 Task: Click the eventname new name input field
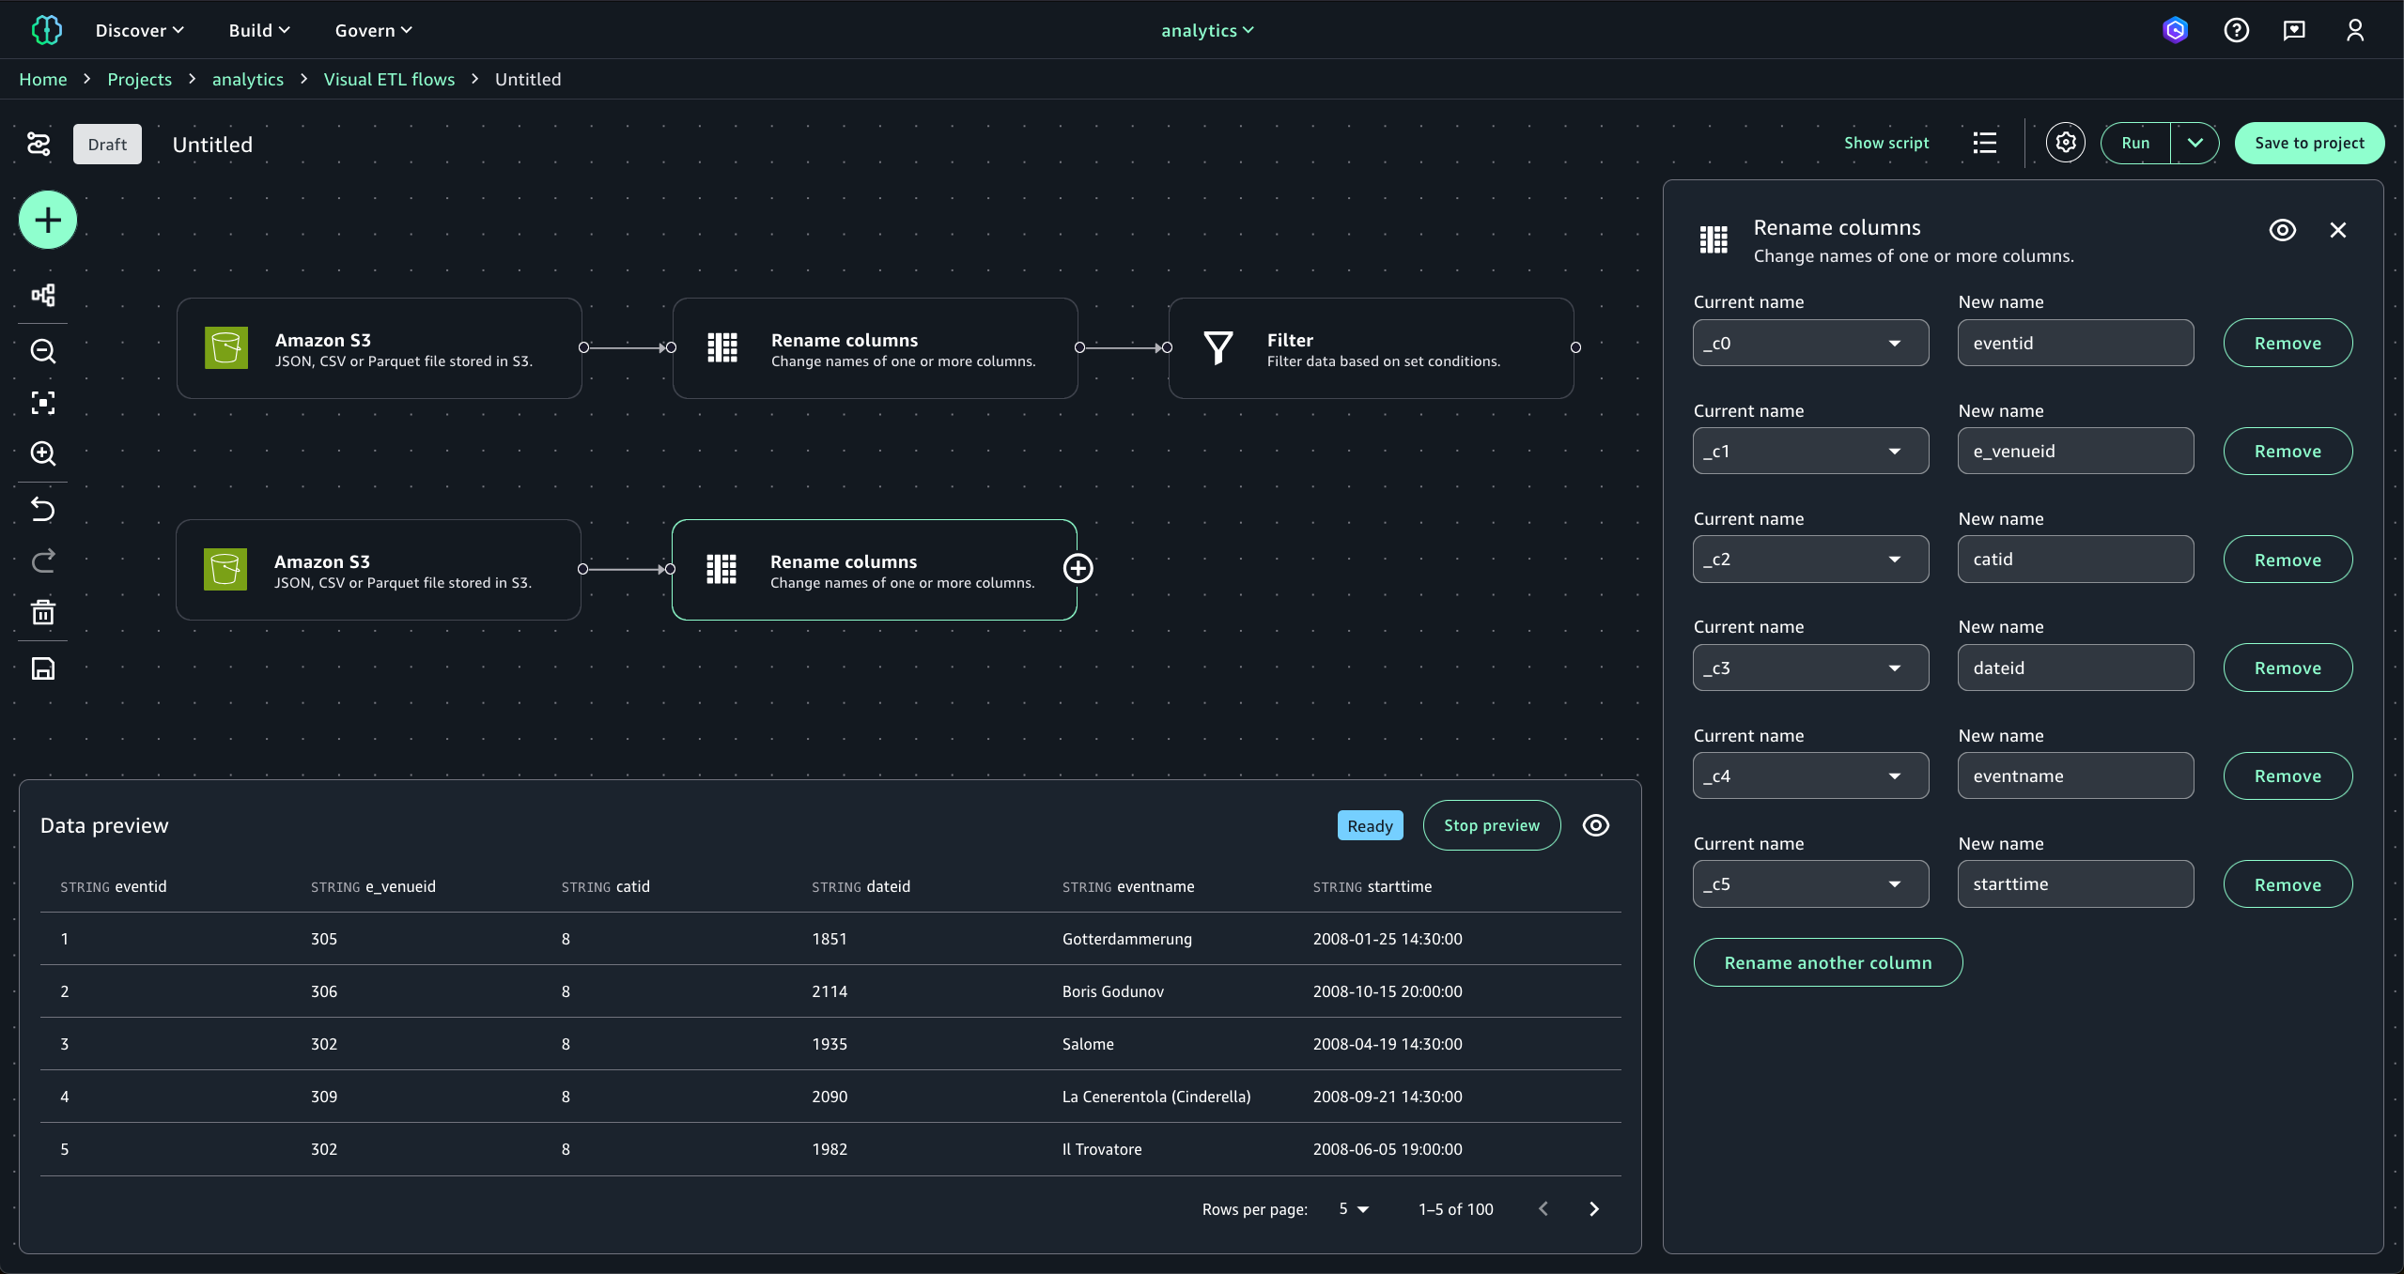2075,775
